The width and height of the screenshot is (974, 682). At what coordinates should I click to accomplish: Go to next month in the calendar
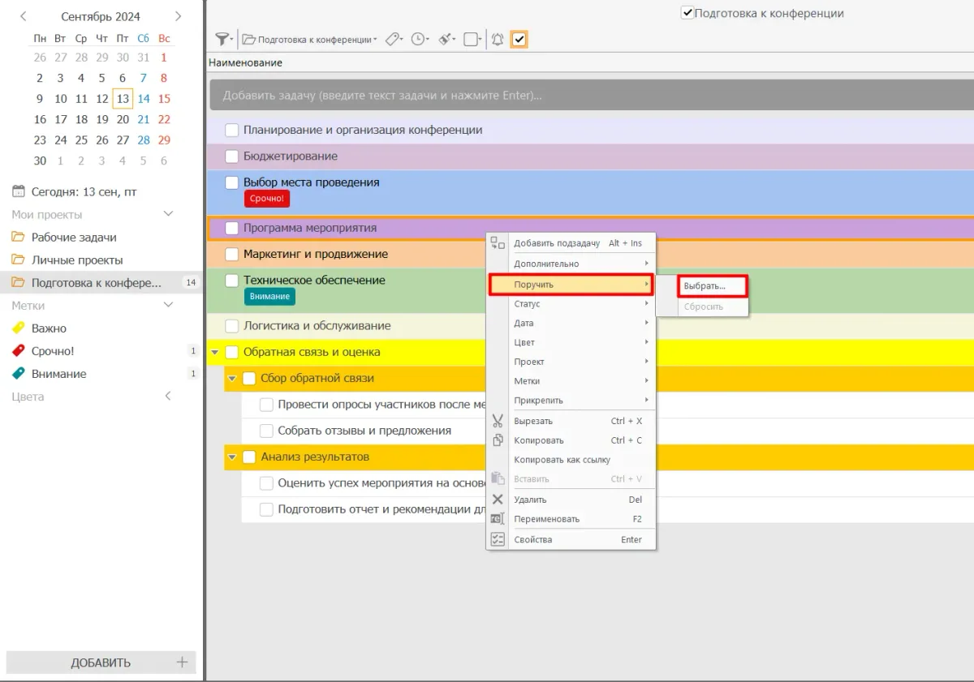179,16
